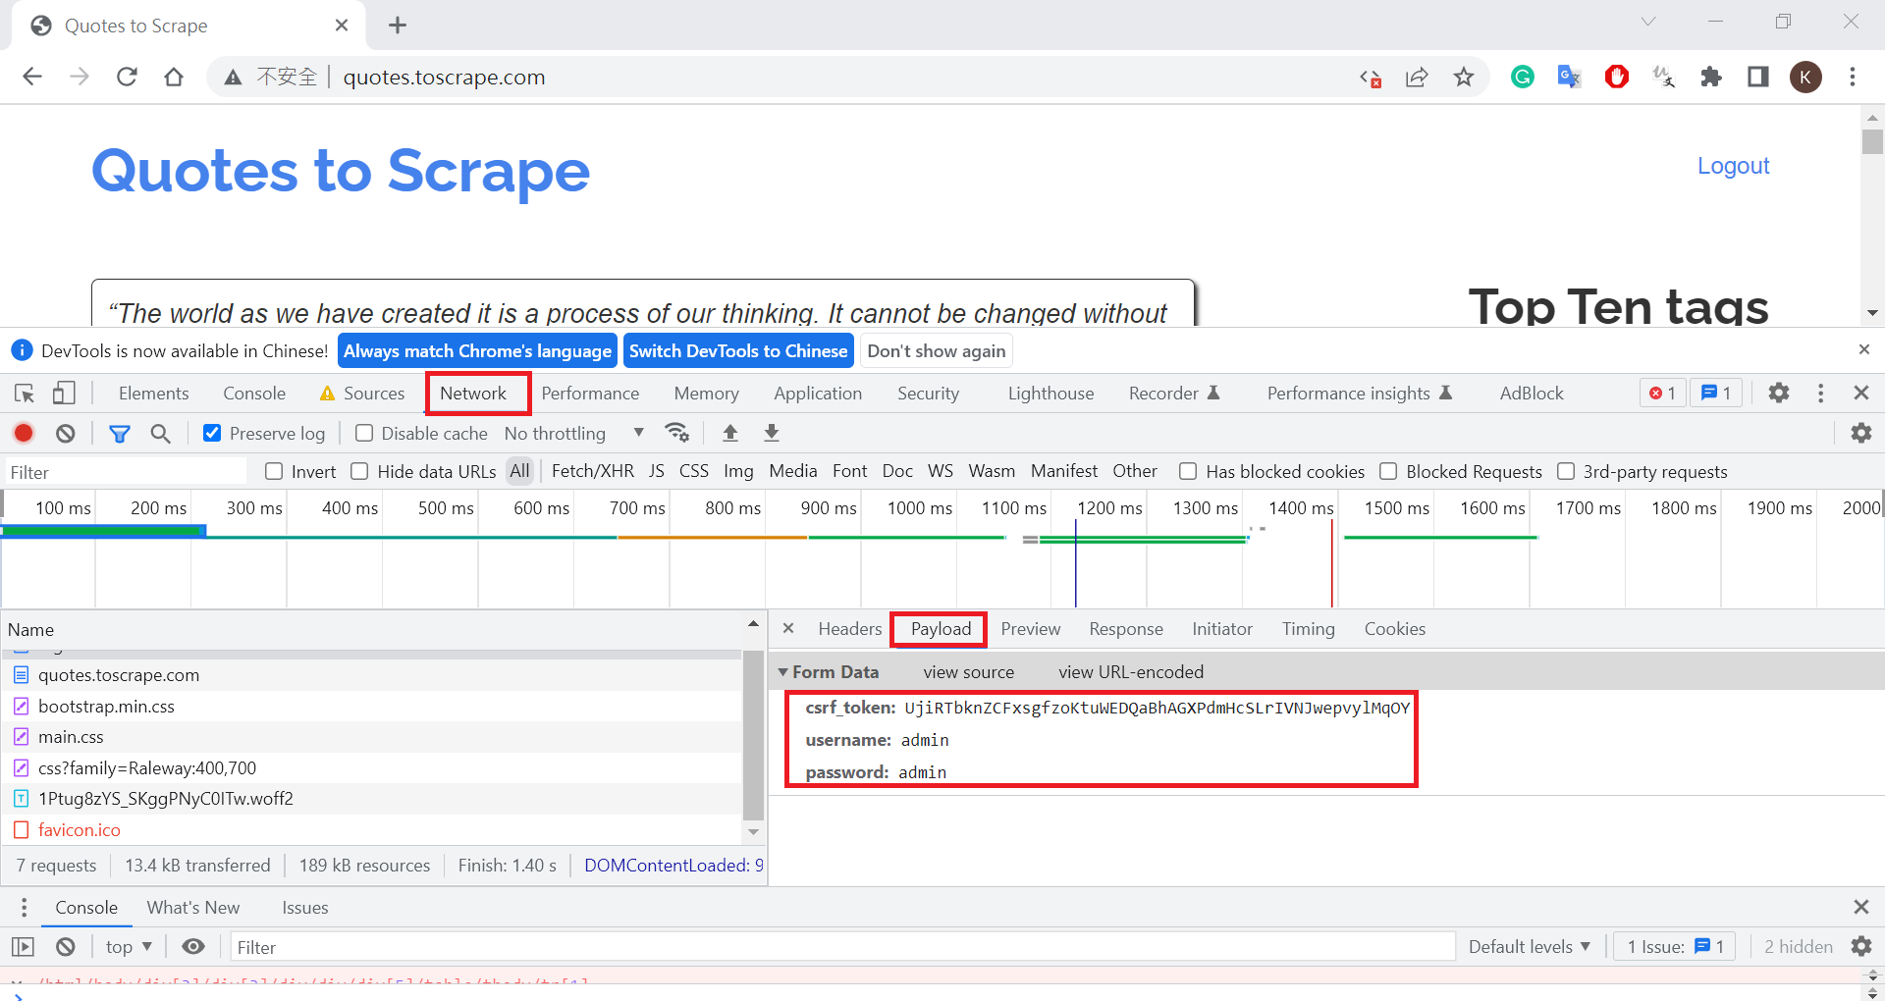Open the Elements panel tab
The height and width of the screenshot is (1001, 1885).
pyautogui.click(x=153, y=394)
